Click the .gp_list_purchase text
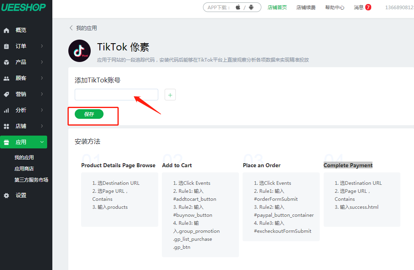Image resolution: width=414 pixels, height=270 pixels. click(193, 239)
